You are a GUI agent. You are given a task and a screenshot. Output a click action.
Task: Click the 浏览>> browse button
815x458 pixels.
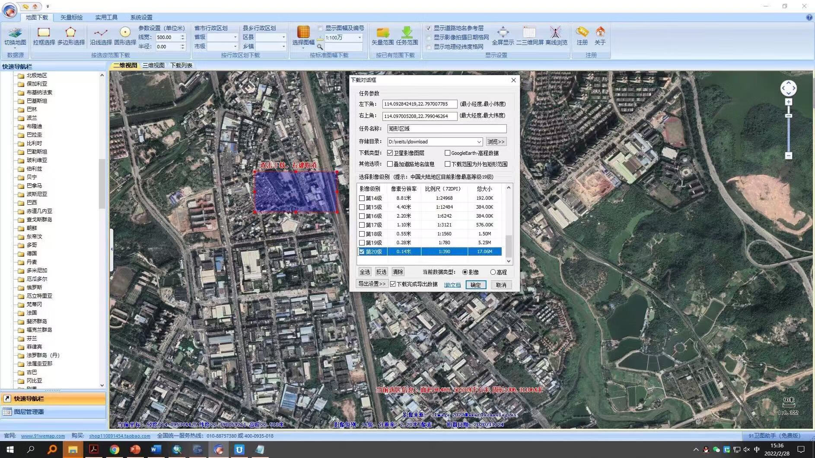click(496, 142)
